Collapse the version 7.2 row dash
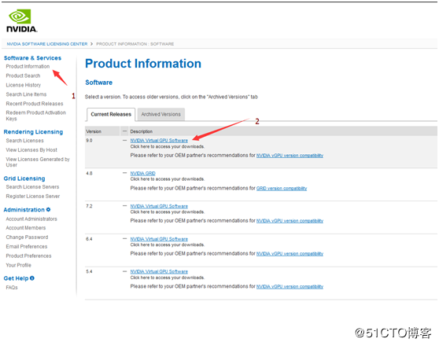Screen dimensions: 439x346 click(124, 206)
